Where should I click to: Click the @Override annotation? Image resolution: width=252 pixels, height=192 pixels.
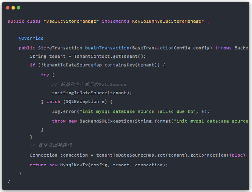[31, 38]
